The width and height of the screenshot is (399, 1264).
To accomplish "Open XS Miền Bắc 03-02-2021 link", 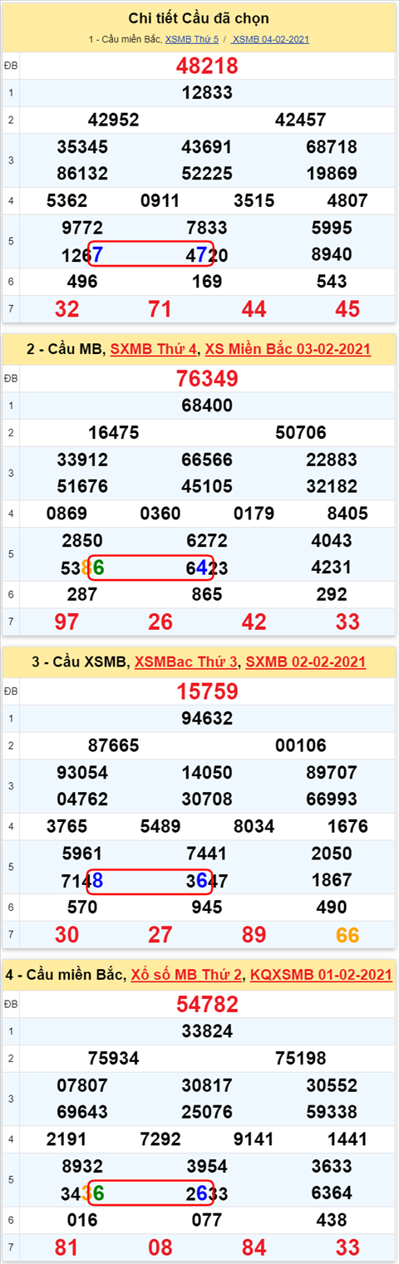I will click(288, 349).
